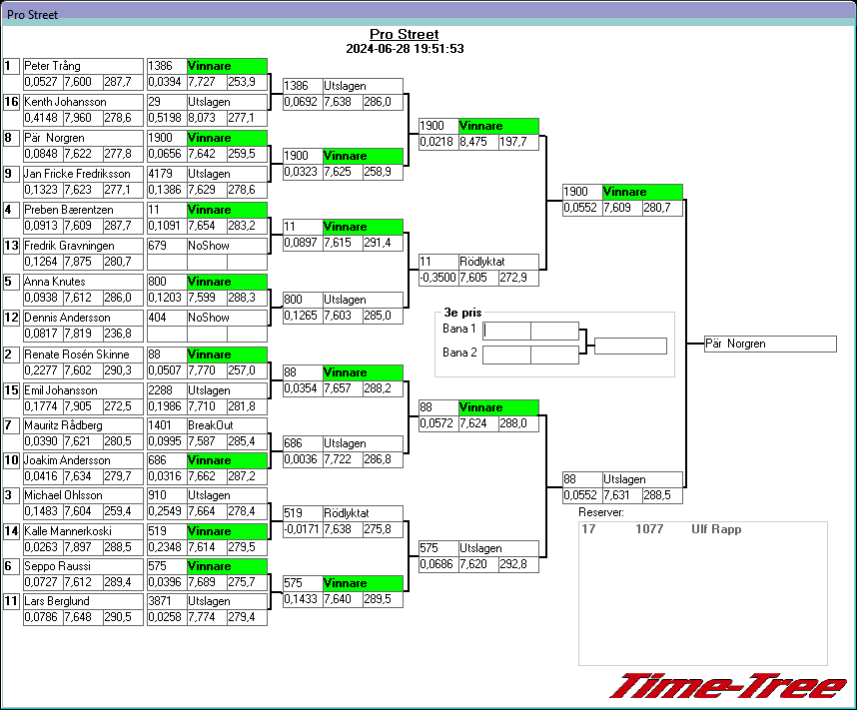Viewport: 857px width, 710px height.
Task: Click speed value 292,8 cell
Action: (x=518, y=564)
